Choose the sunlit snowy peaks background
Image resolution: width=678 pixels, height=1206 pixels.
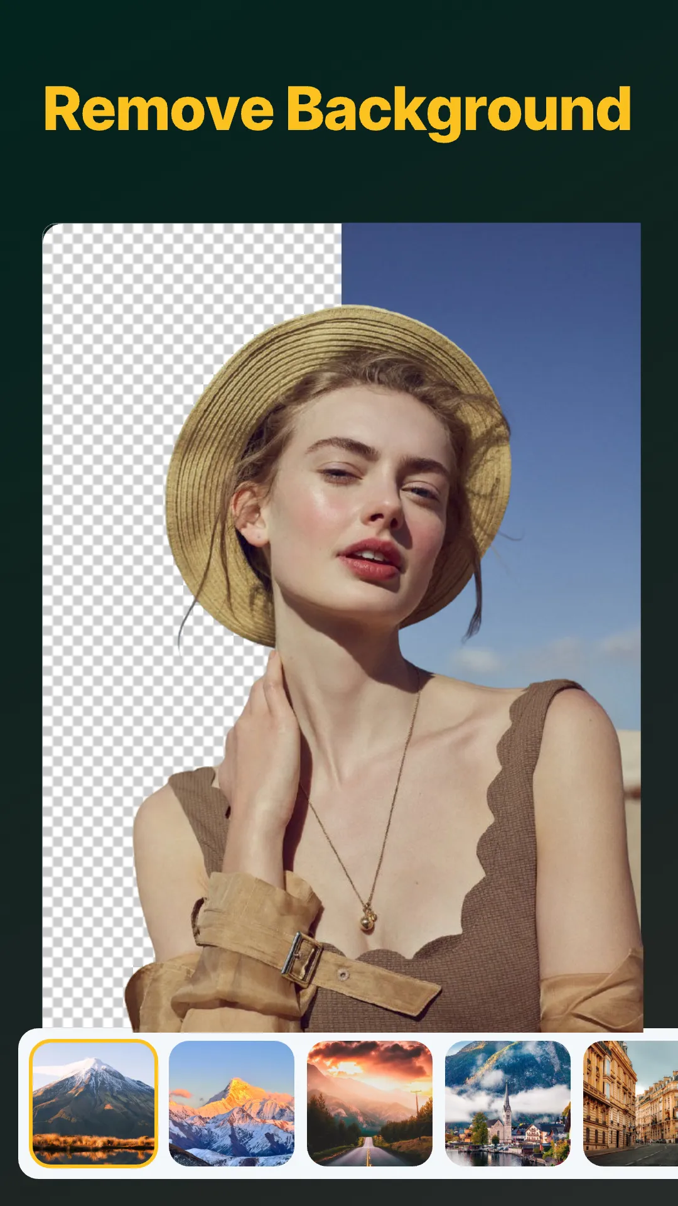tap(232, 1104)
